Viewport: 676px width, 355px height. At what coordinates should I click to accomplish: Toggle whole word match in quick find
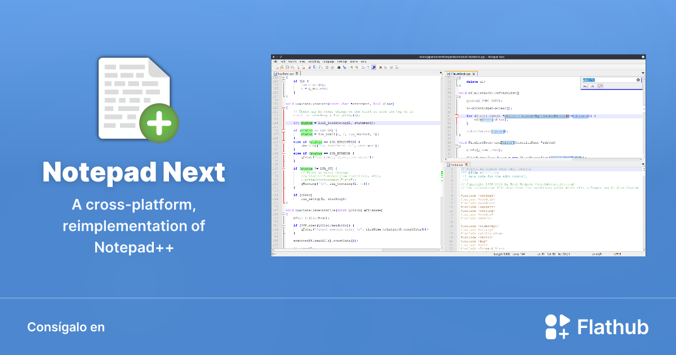(x=593, y=86)
